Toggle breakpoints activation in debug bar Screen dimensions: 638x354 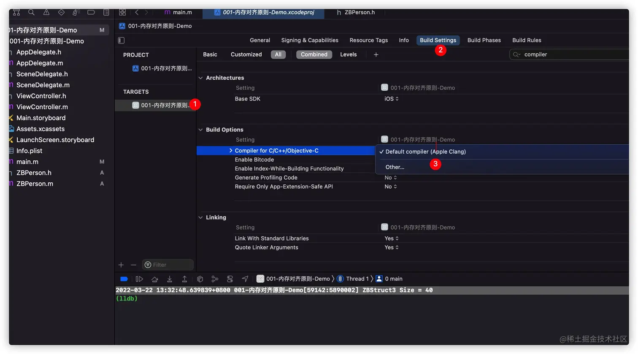[124, 279]
